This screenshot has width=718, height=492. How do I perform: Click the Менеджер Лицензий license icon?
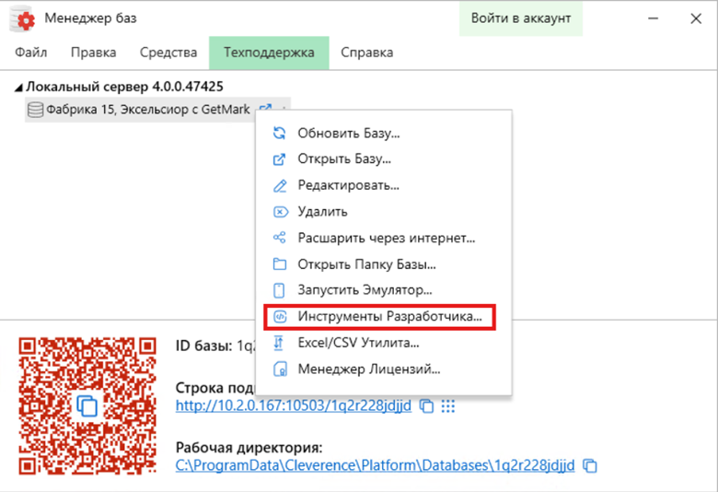[x=280, y=369]
